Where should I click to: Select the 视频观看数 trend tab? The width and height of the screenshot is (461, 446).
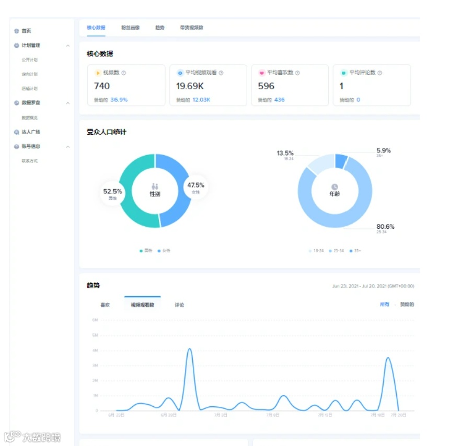coord(143,305)
